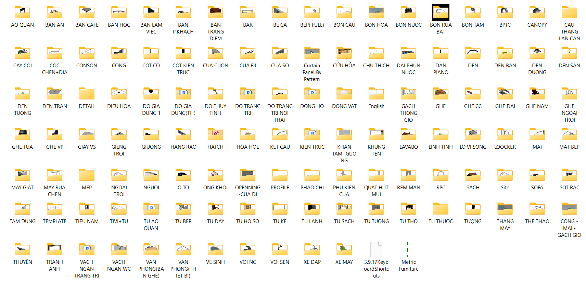
Task: Click the CANOPY folder thumbnail
Action: pyautogui.click(x=537, y=13)
